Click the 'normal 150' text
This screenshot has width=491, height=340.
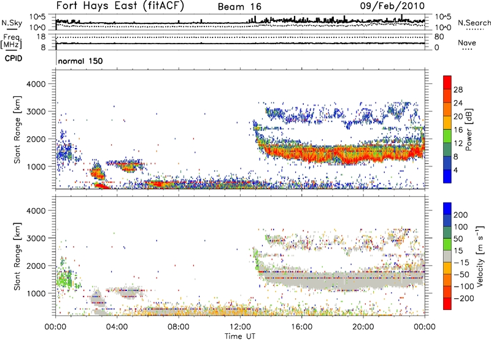click(x=80, y=61)
